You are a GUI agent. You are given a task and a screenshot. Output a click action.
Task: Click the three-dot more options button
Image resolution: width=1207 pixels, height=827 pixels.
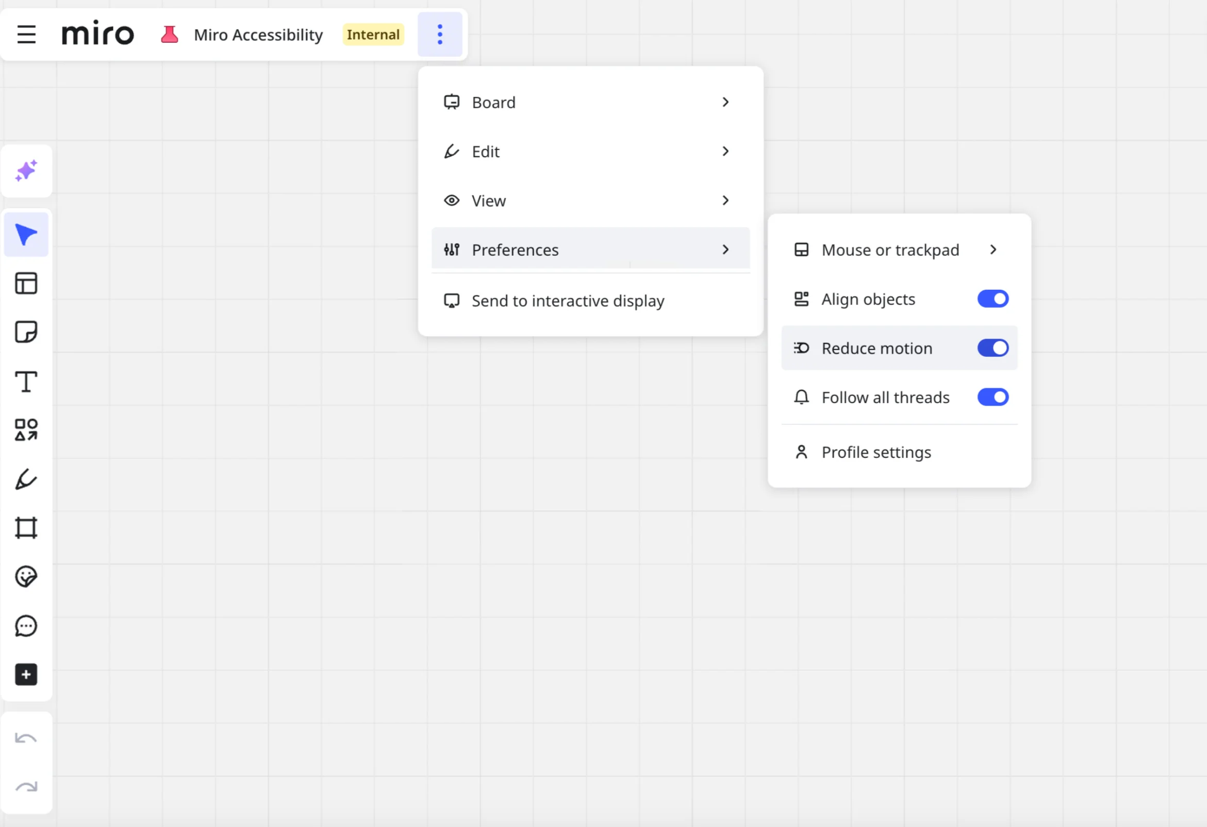[439, 35]
